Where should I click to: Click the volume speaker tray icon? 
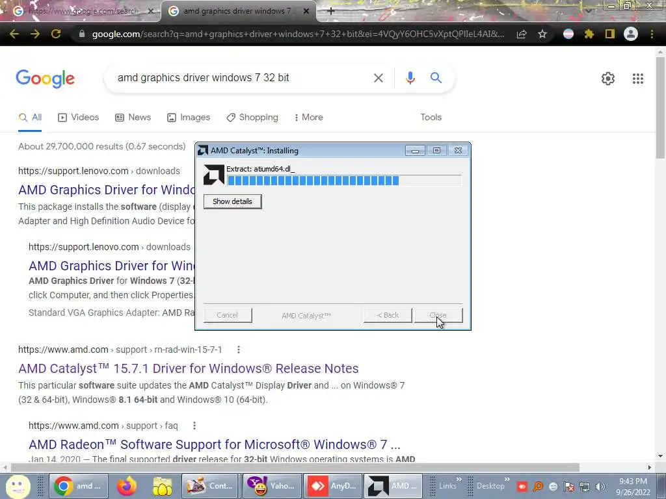[600, 487]
